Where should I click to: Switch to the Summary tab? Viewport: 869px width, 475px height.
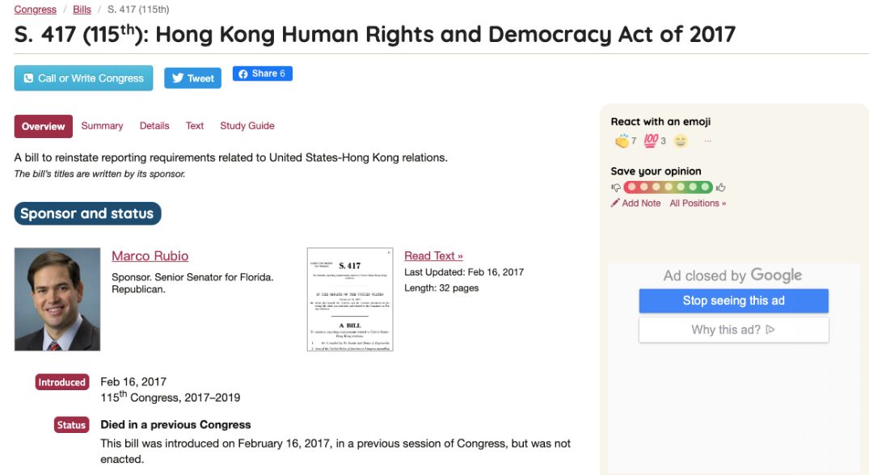coord(102,126)
